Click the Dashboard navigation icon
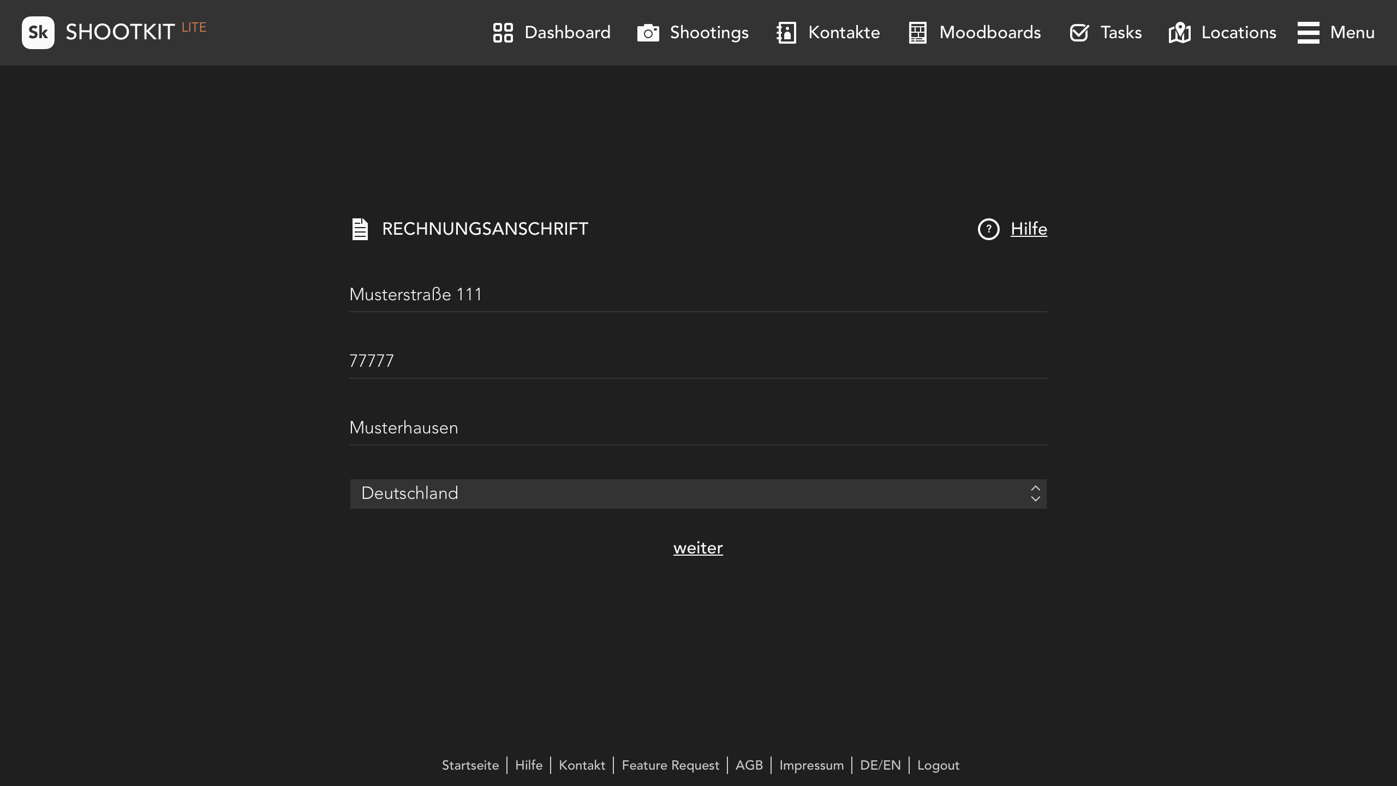The width and height of the screenshot is (1397, 786). pyautogui.click(x=504, y=33)
